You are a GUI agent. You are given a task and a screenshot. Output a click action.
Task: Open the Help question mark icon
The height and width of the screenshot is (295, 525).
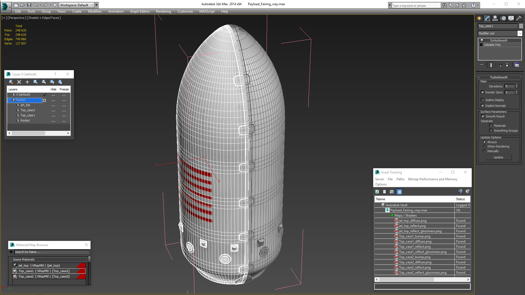click(x=474, y=5)
